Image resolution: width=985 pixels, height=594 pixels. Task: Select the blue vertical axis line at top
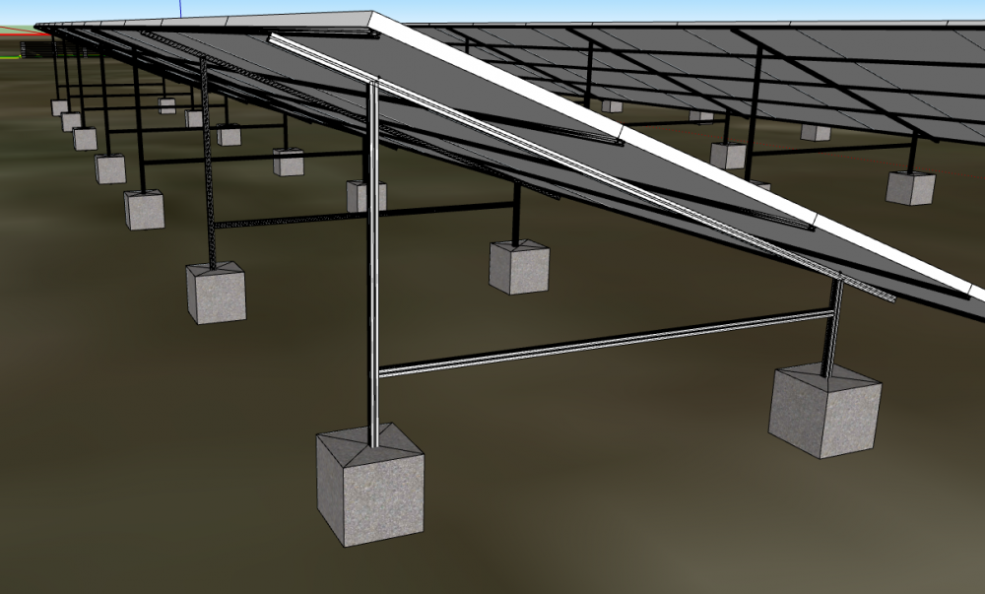click(x=180, y=8)
